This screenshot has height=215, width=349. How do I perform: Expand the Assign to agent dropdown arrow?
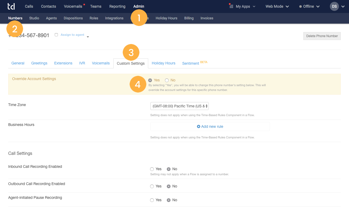point(88,37)
